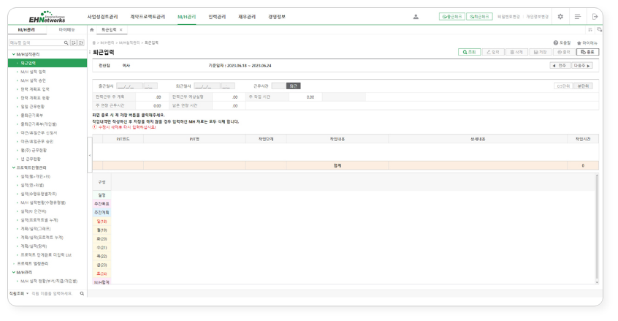This screenshot has height=321, width=618.
Task: Click the 출근체크 check-in button
Action: [x=452, y=16]
